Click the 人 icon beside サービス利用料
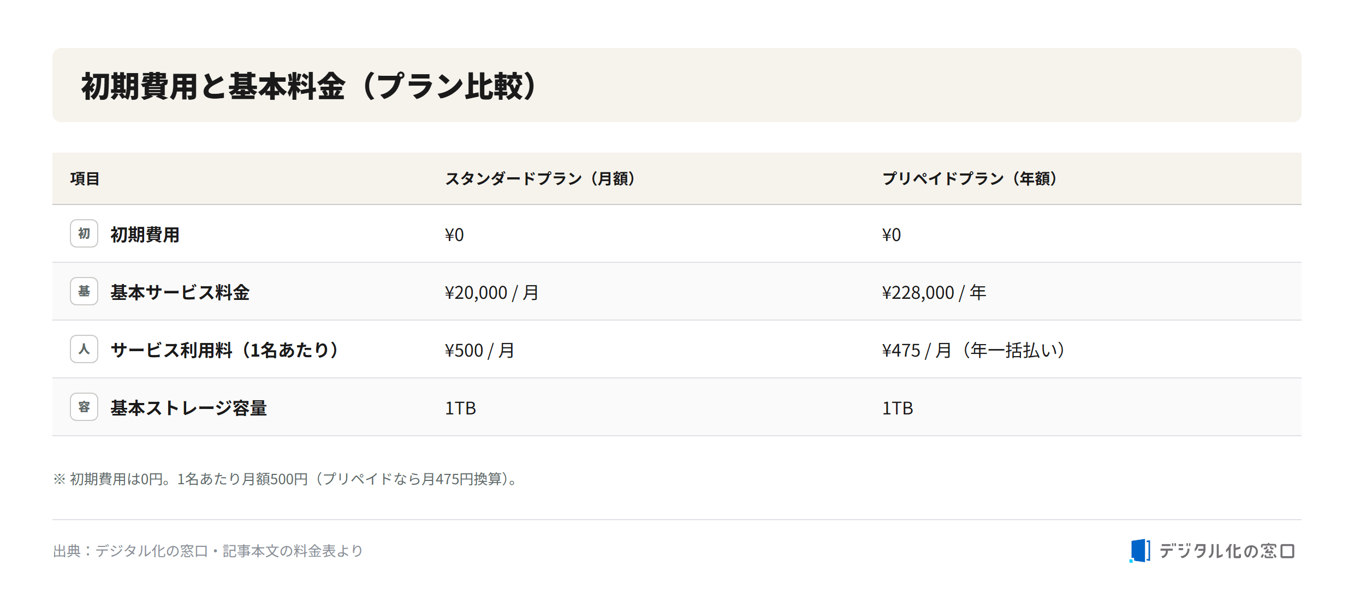 pos(84,349)
